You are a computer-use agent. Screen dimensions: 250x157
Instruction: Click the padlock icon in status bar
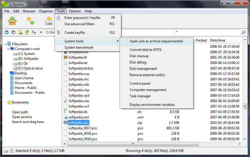coord(12,151)
